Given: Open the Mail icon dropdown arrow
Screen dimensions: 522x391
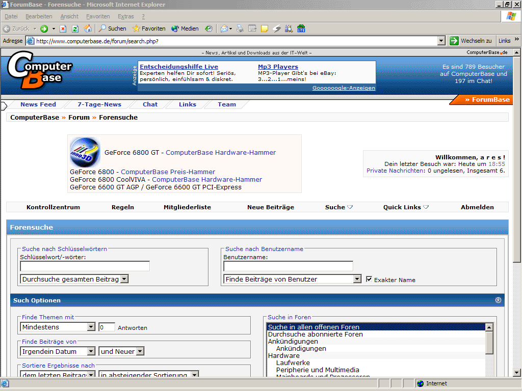Looking at the screenshot, I should 231,29.
